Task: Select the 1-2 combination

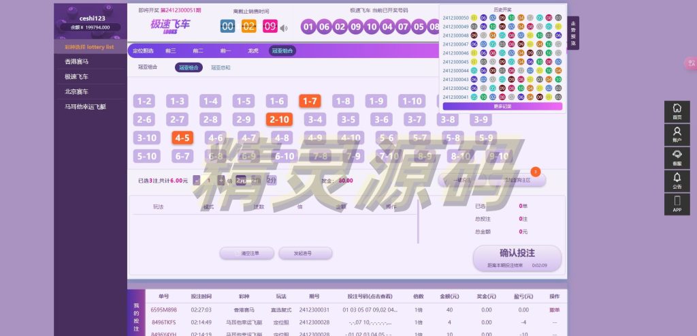Action: pos(144,102)
